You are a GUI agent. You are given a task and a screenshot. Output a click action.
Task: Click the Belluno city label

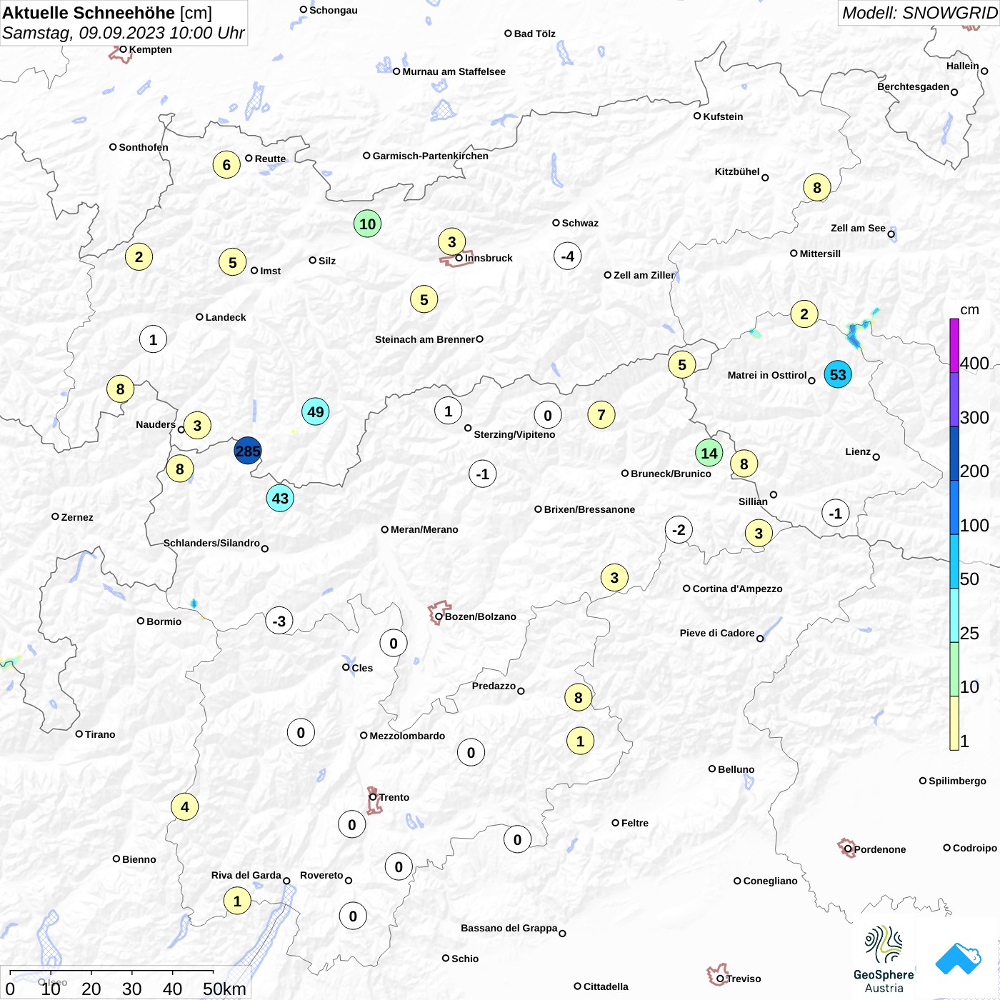736,769
